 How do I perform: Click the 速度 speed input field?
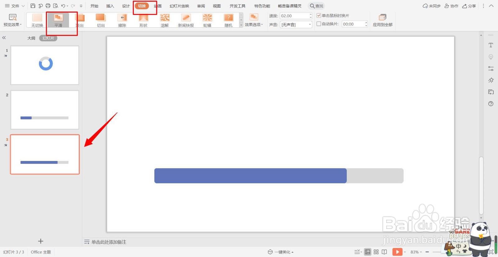pos(296,16)
